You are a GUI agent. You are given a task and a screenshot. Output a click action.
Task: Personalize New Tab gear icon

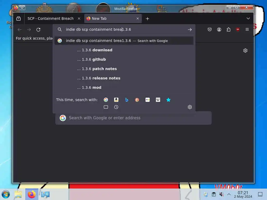pyautogui.click(x=245, y=51)
